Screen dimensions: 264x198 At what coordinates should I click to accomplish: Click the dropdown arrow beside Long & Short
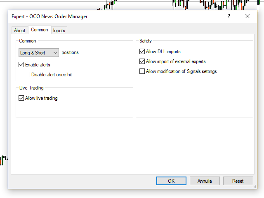pyautogui.click(x=55, y=53)
